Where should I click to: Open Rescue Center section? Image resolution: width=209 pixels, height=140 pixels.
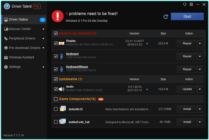24,29
